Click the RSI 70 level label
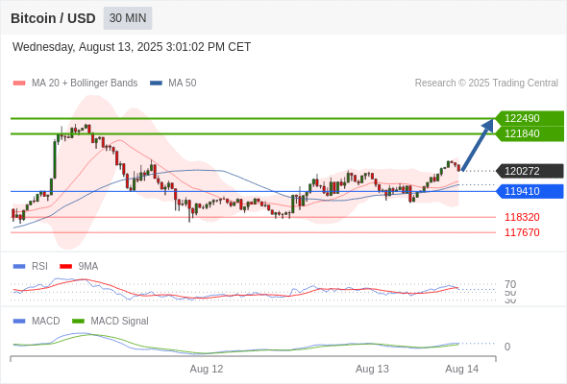Screen dimensions: 567x384 (x=510, y=284)
